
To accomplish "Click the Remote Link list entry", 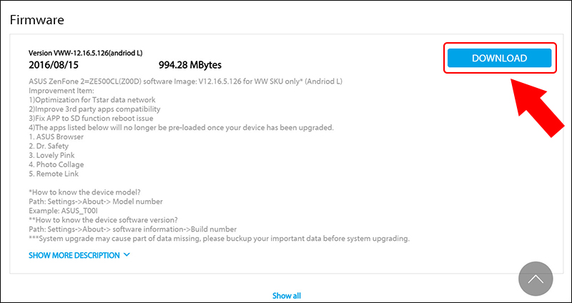I will (x=53, y=174).
